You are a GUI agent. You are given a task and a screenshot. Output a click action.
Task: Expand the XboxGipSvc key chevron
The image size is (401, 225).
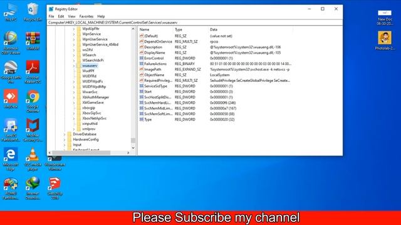coord(74,113)
